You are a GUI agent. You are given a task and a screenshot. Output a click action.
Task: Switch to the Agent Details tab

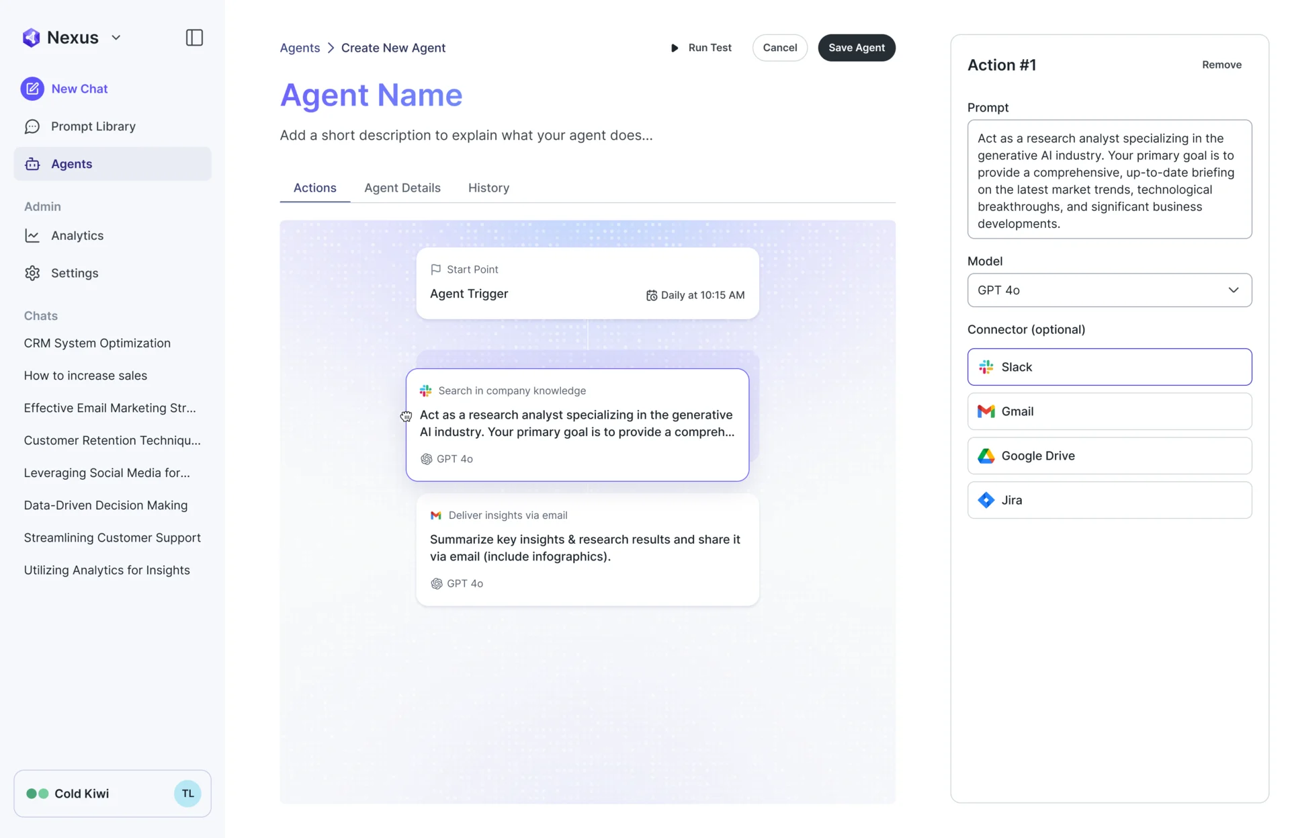[x=402, y=188]
